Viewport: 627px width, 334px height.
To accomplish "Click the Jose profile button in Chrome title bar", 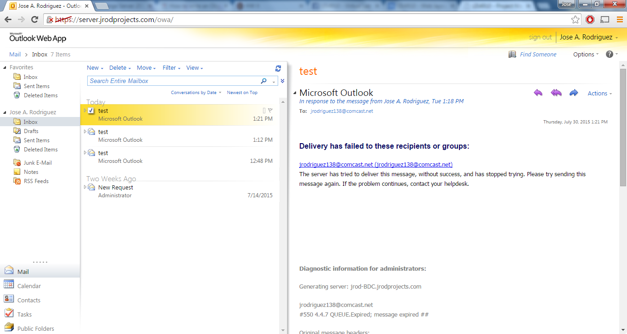I will pyautogui.click(x=567, y=4).
